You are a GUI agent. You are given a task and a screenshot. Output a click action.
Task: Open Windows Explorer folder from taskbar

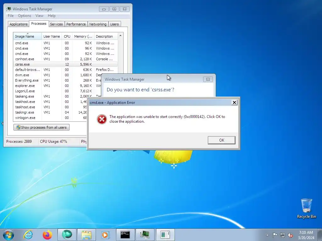(86, 235)
